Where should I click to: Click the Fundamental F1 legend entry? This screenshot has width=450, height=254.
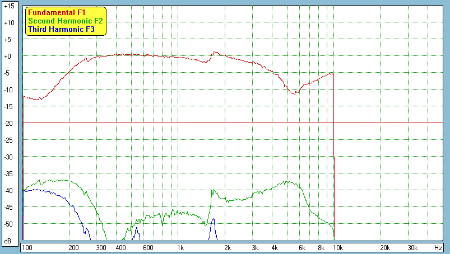point(56,12)
